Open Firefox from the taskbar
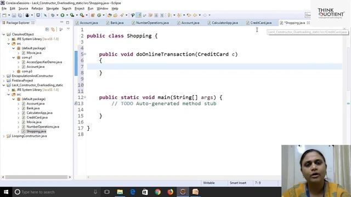This screenshot has height=197, width=351. tap(171, 192)
